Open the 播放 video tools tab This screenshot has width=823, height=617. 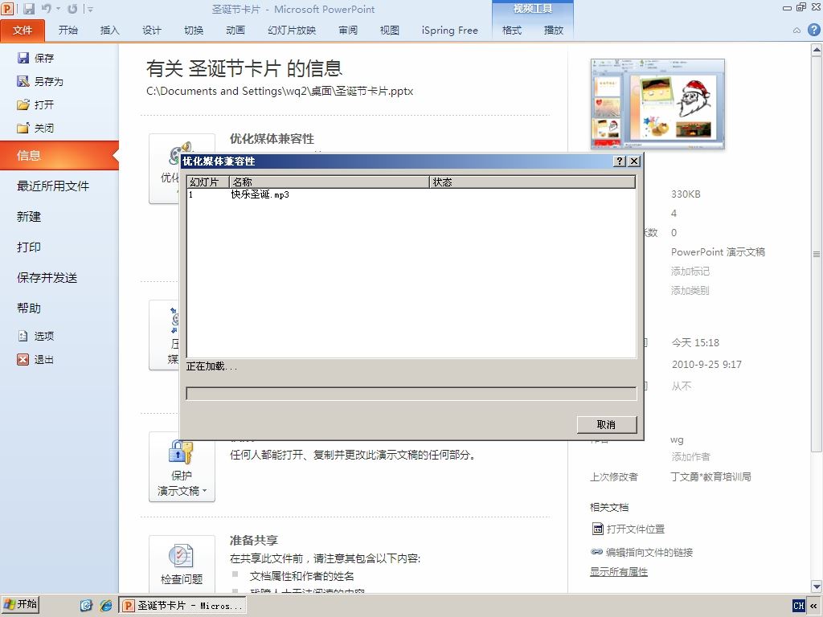553,31
